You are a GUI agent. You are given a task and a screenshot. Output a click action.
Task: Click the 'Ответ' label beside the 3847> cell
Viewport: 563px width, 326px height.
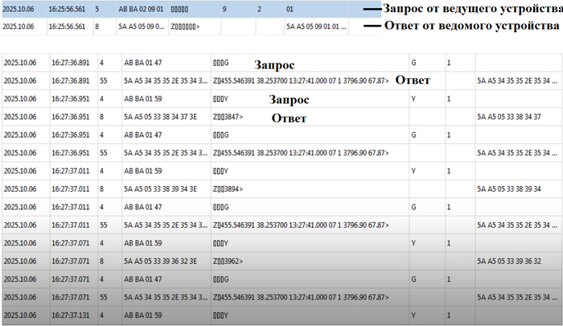289,118
